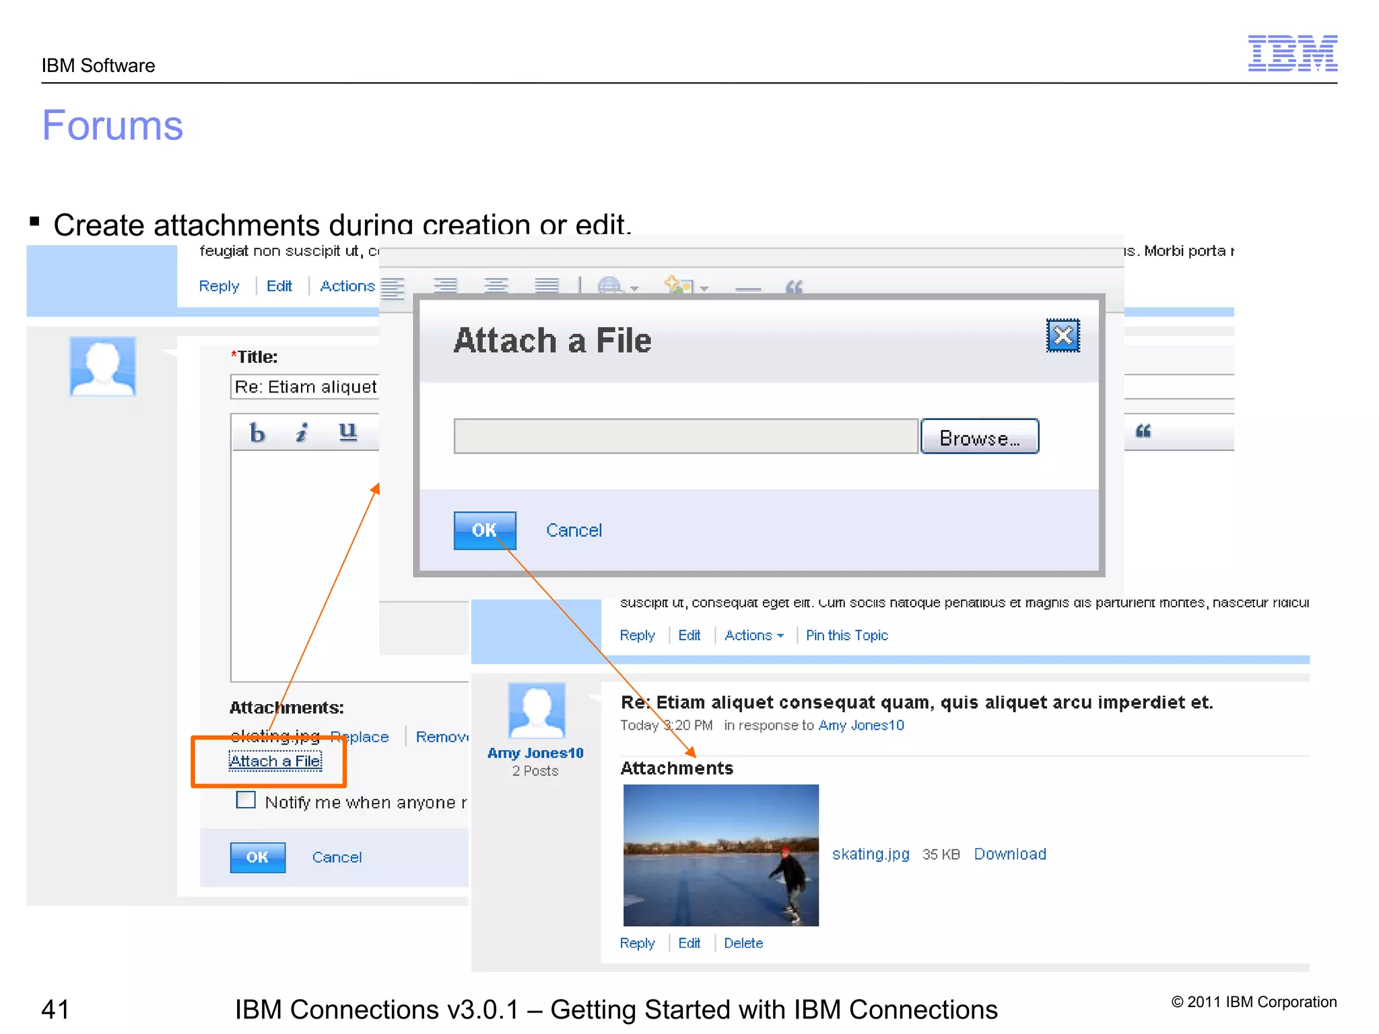
Task: Click the IBM logo
Action: coord(1293,53)
